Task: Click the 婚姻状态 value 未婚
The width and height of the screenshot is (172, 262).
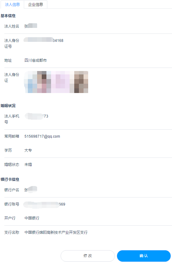Action: pos(28,164)
